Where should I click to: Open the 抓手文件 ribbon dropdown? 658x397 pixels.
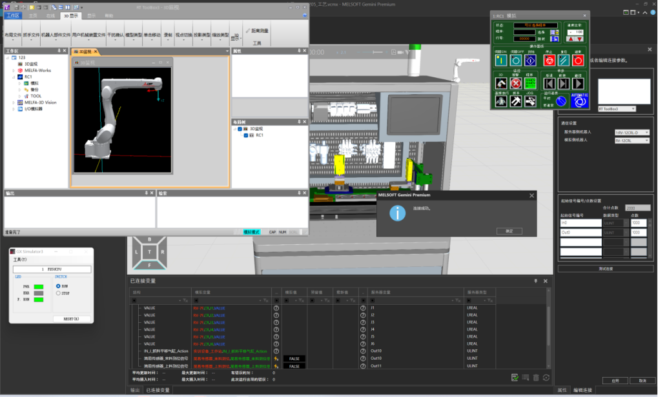click(x=31, y=35)
